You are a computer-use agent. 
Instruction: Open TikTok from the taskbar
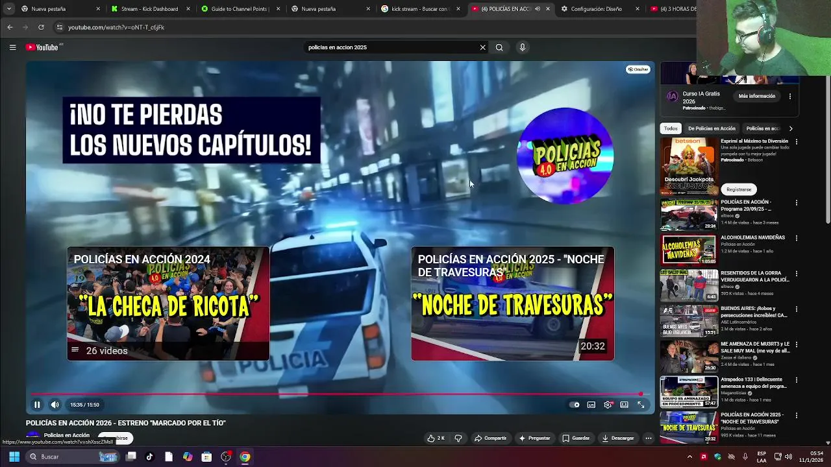coord(149,457)
